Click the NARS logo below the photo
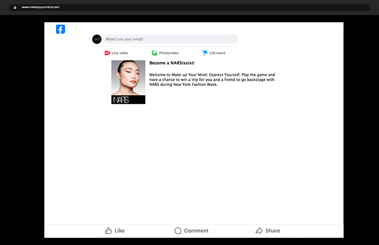This screenshot has width=379, height=245. pos(121,100)
